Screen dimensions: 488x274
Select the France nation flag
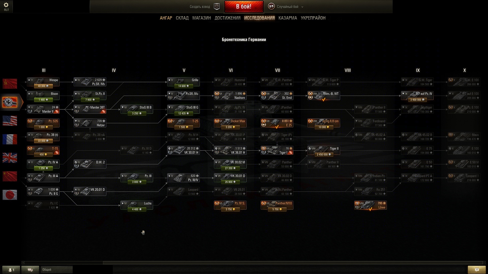10,139
